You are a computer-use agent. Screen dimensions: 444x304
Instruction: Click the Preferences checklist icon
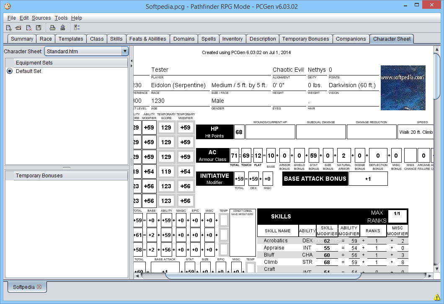click(x=77, y=28)
